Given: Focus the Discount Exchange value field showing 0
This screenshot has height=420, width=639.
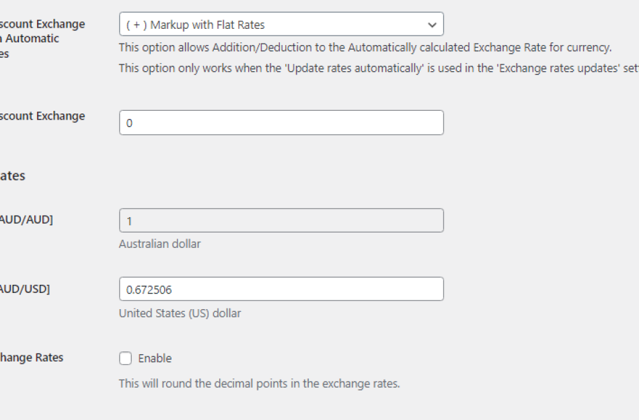Looking at the screenshot, I should point(281,122).
